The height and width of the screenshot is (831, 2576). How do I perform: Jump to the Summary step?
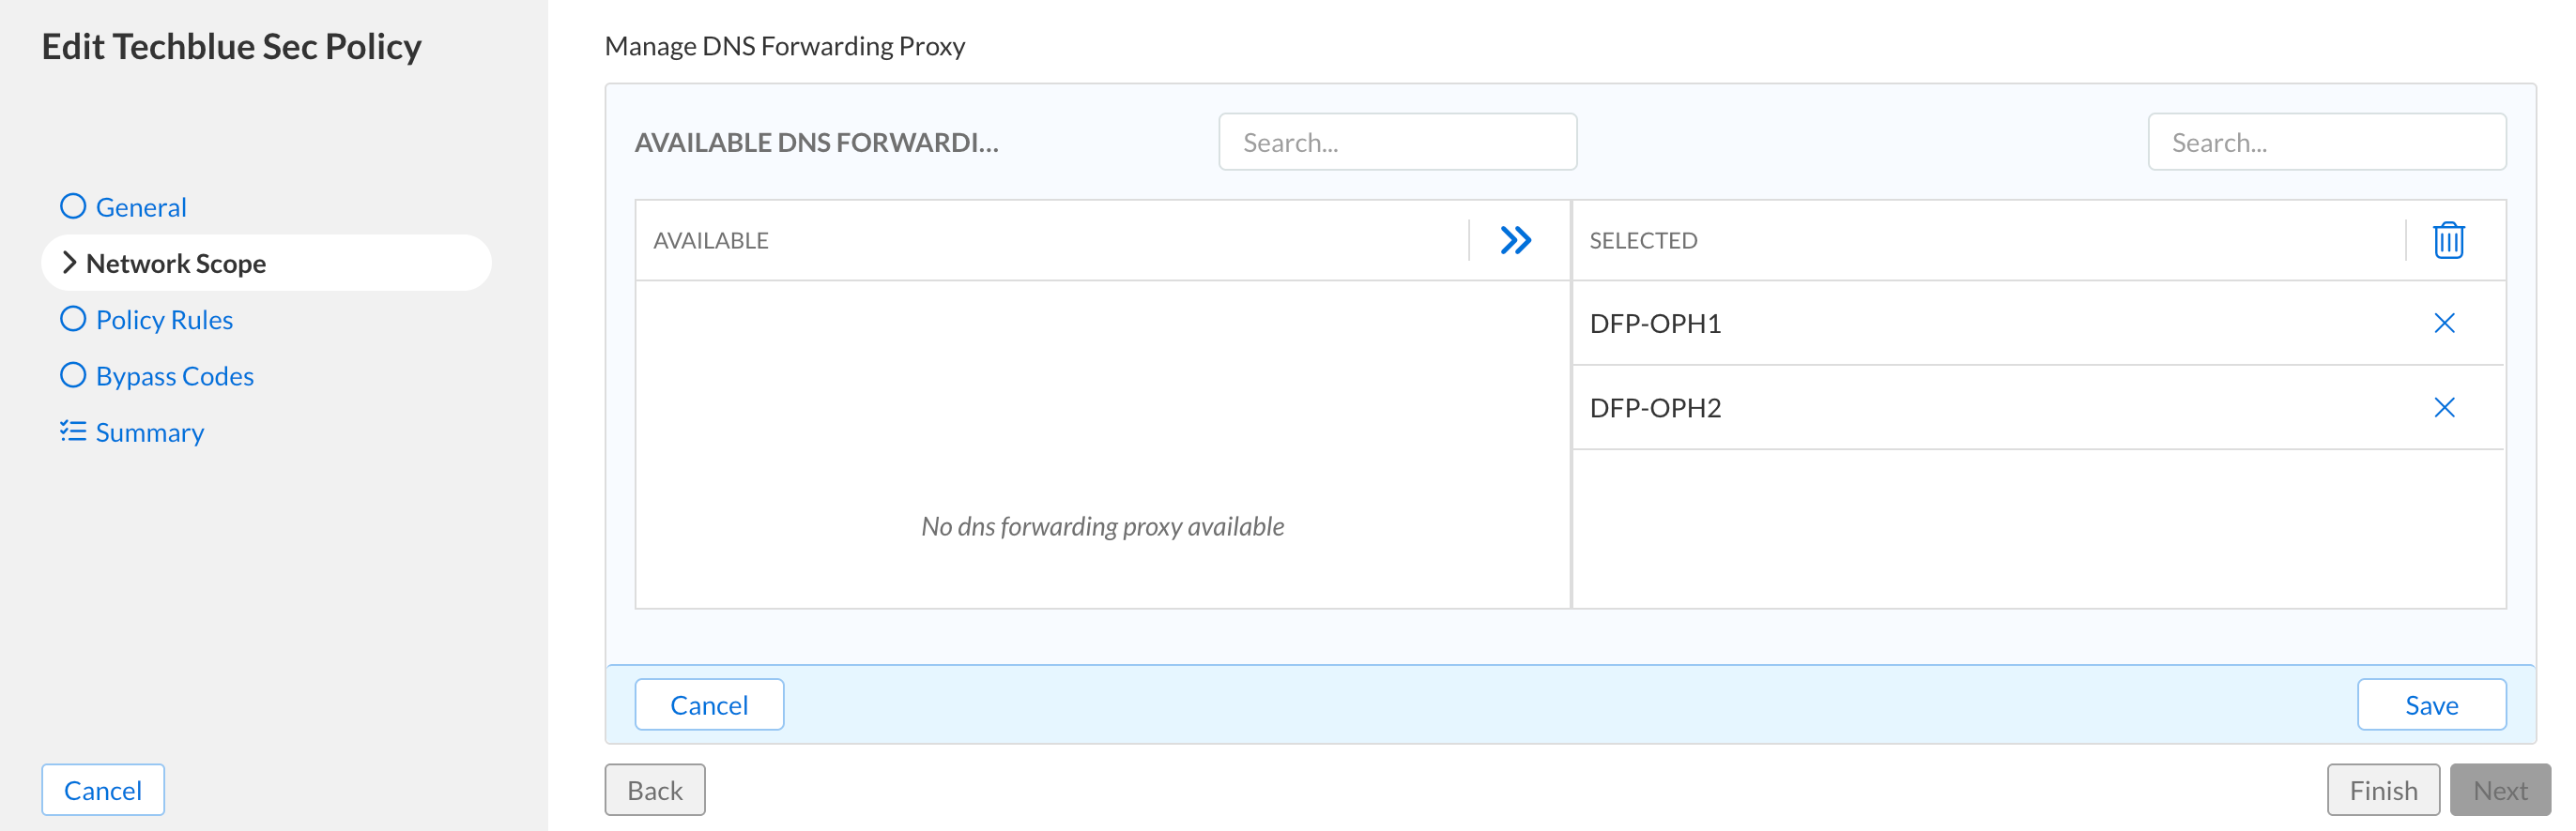tap(150, 432)
